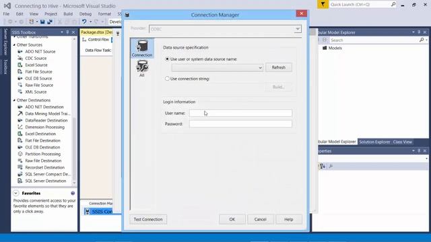
Task: Open the Undo history dropdown arrow
Action: [90, 22]
